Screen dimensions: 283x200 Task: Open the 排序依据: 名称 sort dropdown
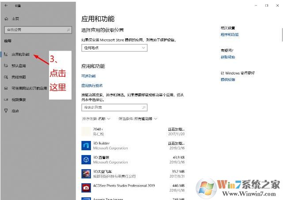tap(96, 119)
